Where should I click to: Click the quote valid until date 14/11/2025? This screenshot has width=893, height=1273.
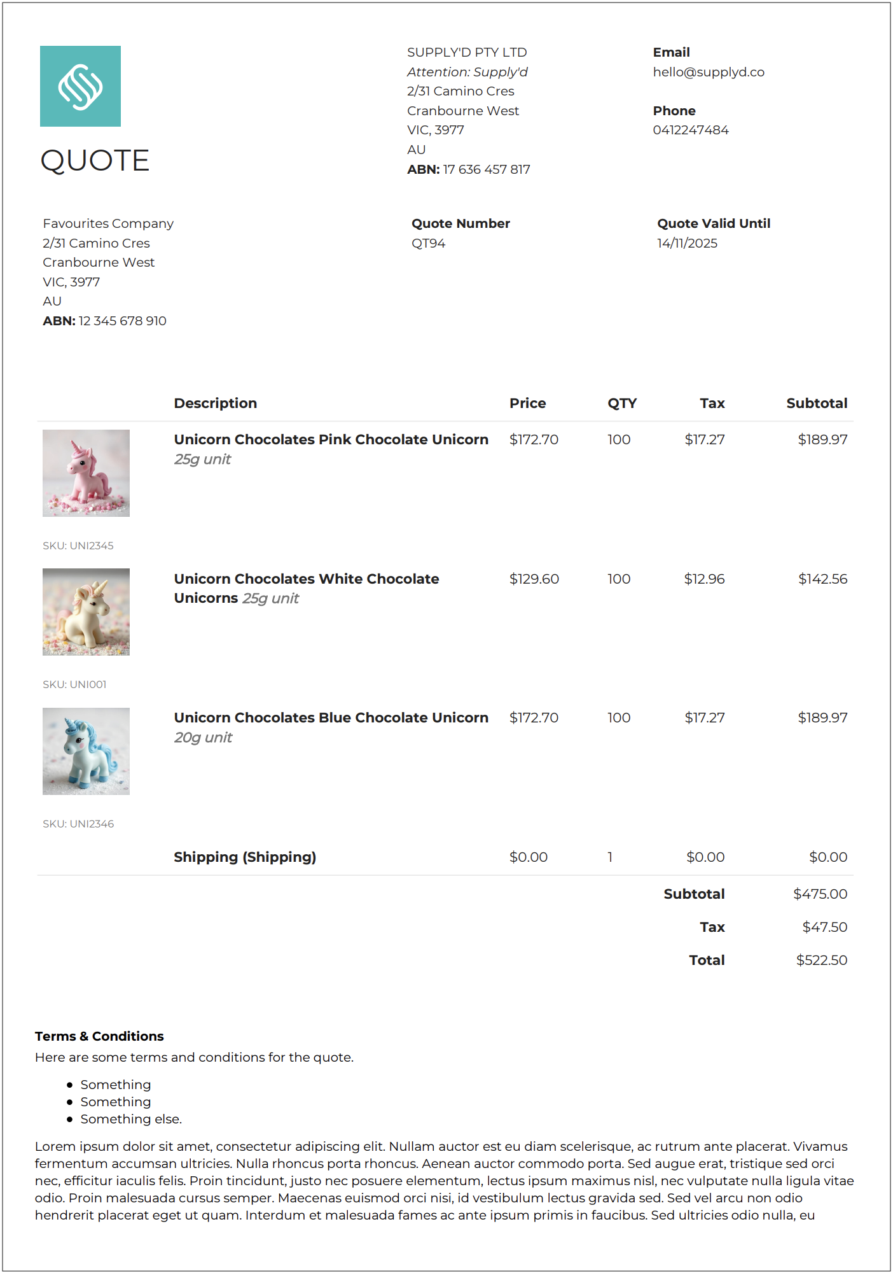687,243
